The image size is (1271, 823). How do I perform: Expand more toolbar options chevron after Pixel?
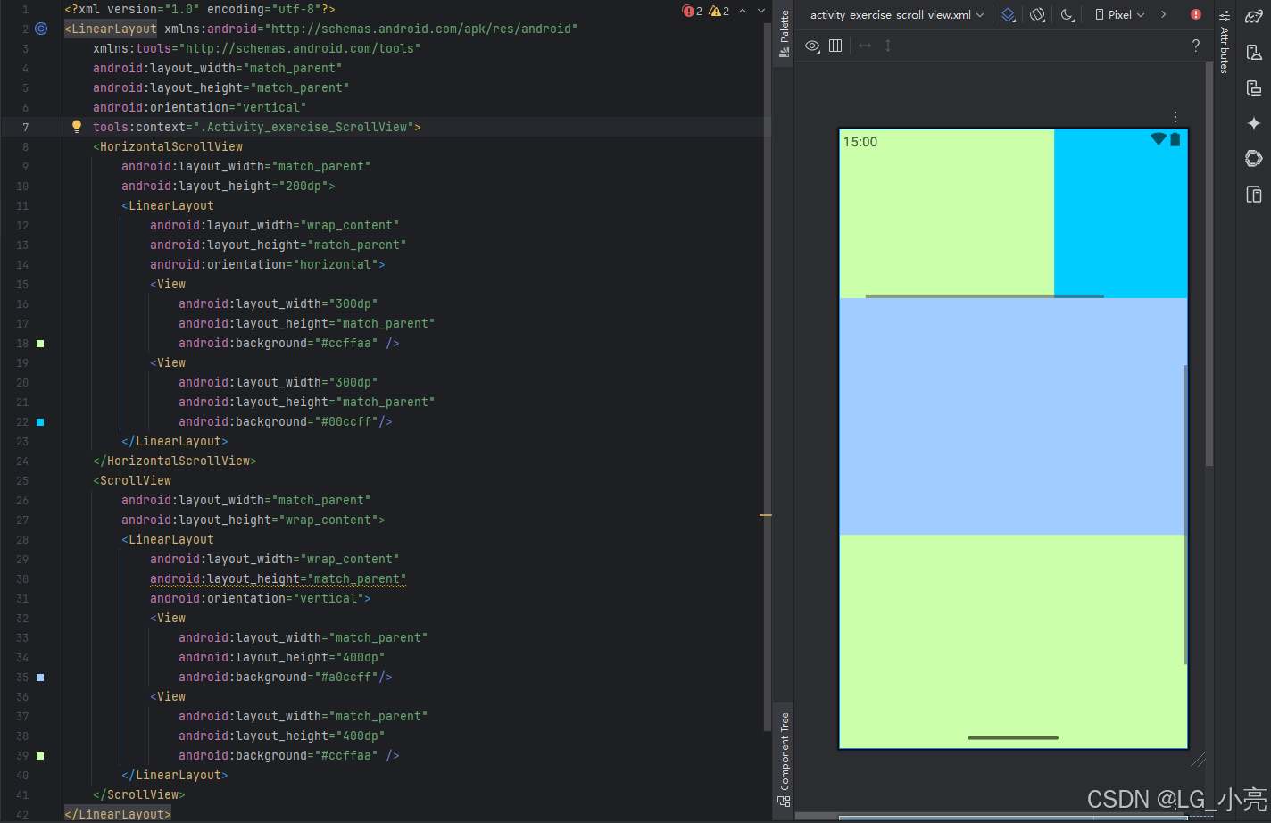[x=1163, y=14]
